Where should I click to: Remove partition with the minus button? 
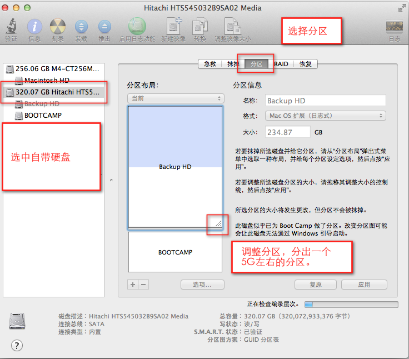[x=143, y=285]
